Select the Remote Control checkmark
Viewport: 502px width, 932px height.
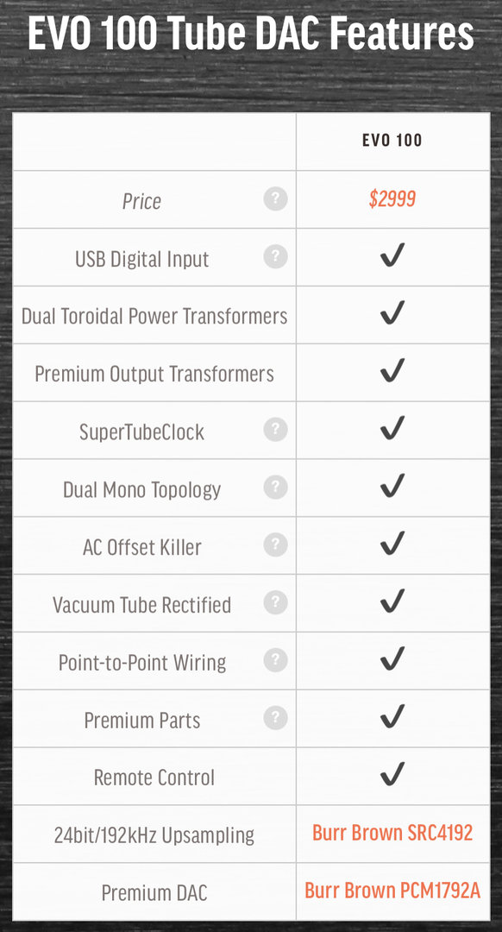click(x=392, y=774)
